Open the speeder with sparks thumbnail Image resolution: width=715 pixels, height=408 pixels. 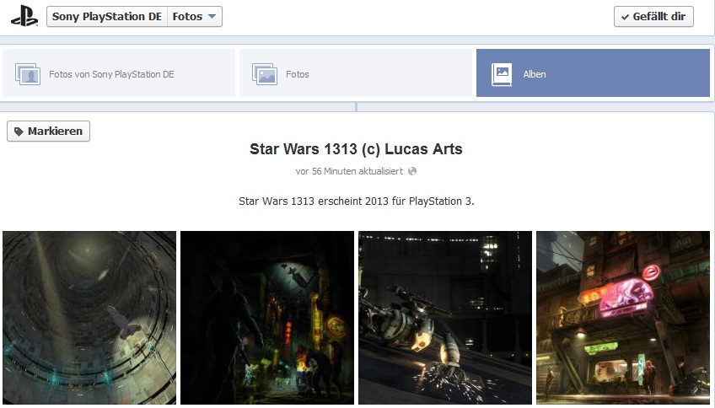445,318
